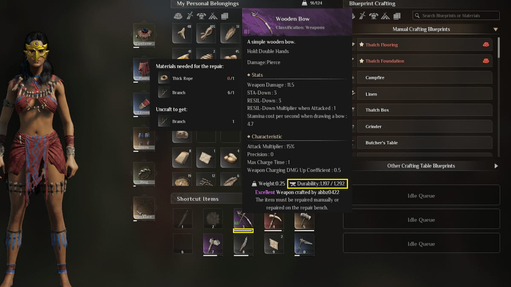Filter blueprints by building tent icon
The height and width of the screenshot is (287, 511).
[x=385, y=16]
